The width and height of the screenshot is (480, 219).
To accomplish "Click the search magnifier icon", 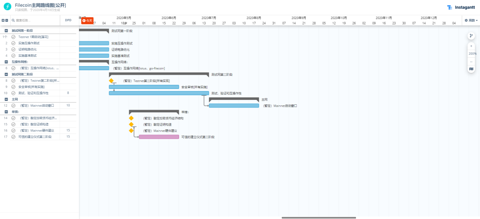I will [13, 20].
